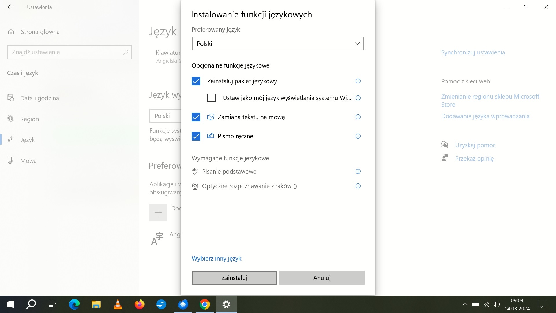
Task: Click the Zainstaluj button
Action: tap(234, 278)
